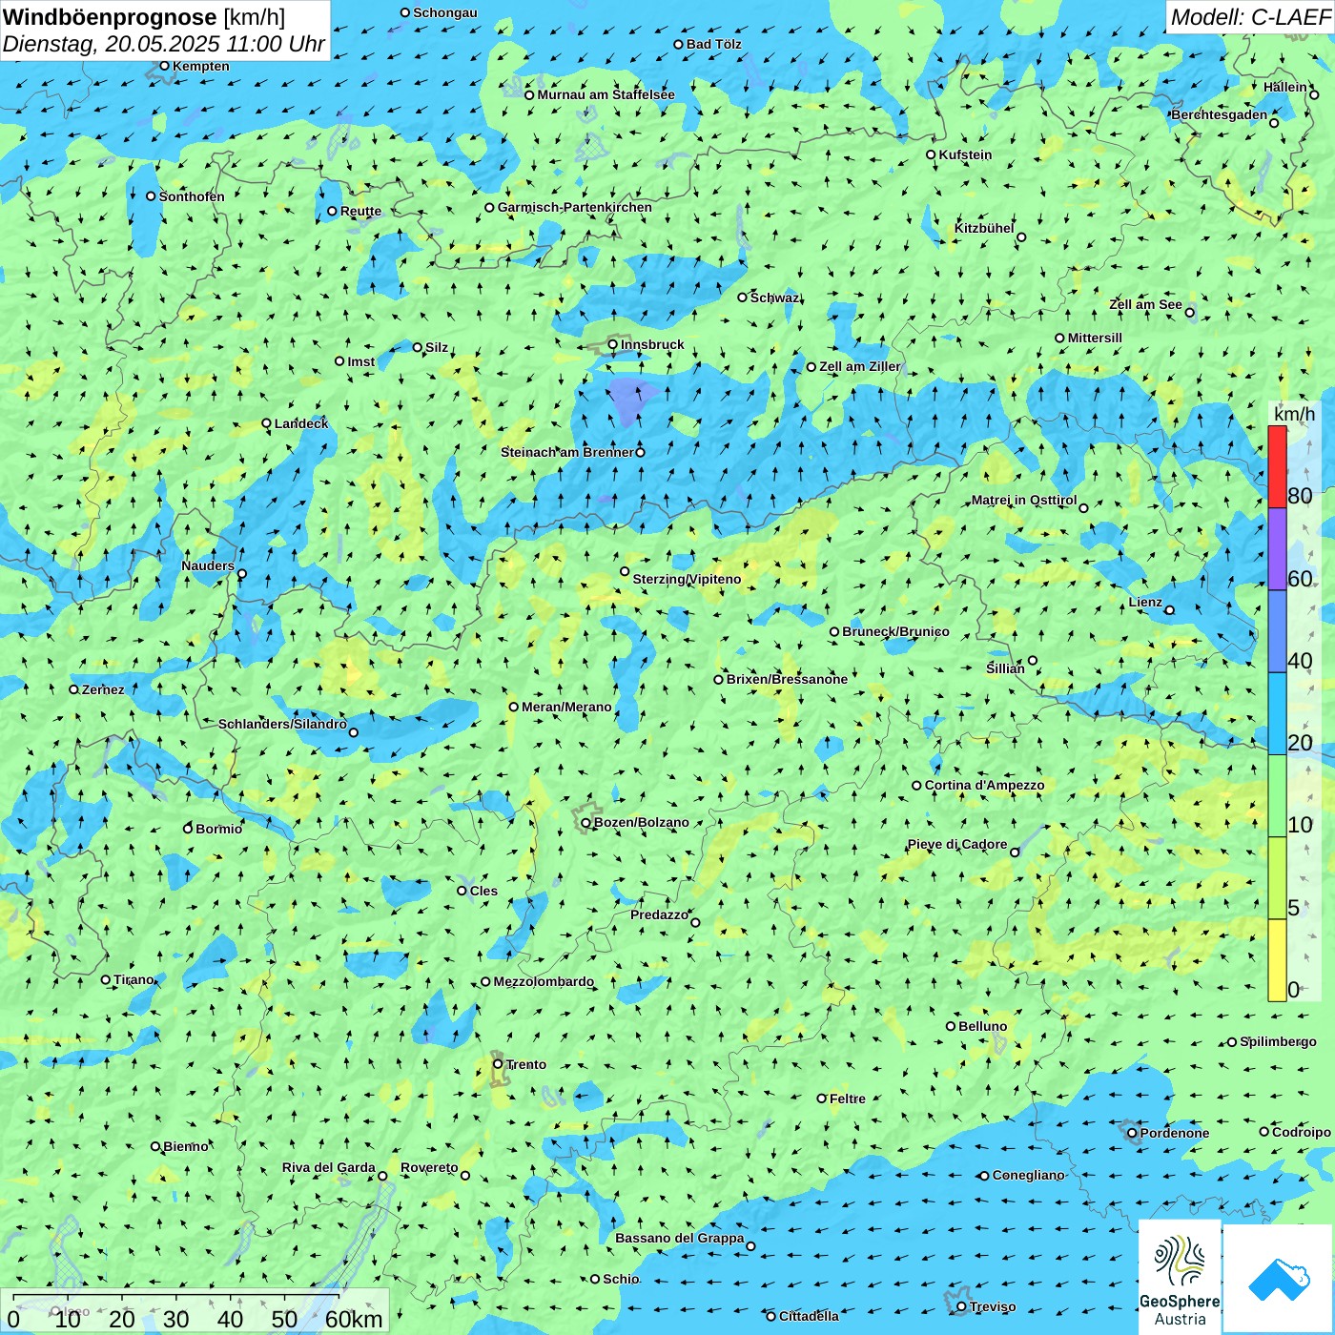Click the legend value '60'
The width and height of the screenshot is (1335, 1335).
pos(1300,579)
